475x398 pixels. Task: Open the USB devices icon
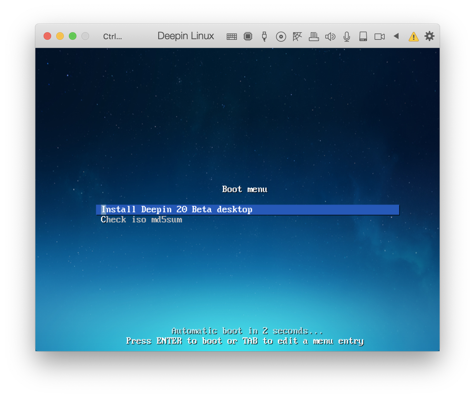click(264, 37)
